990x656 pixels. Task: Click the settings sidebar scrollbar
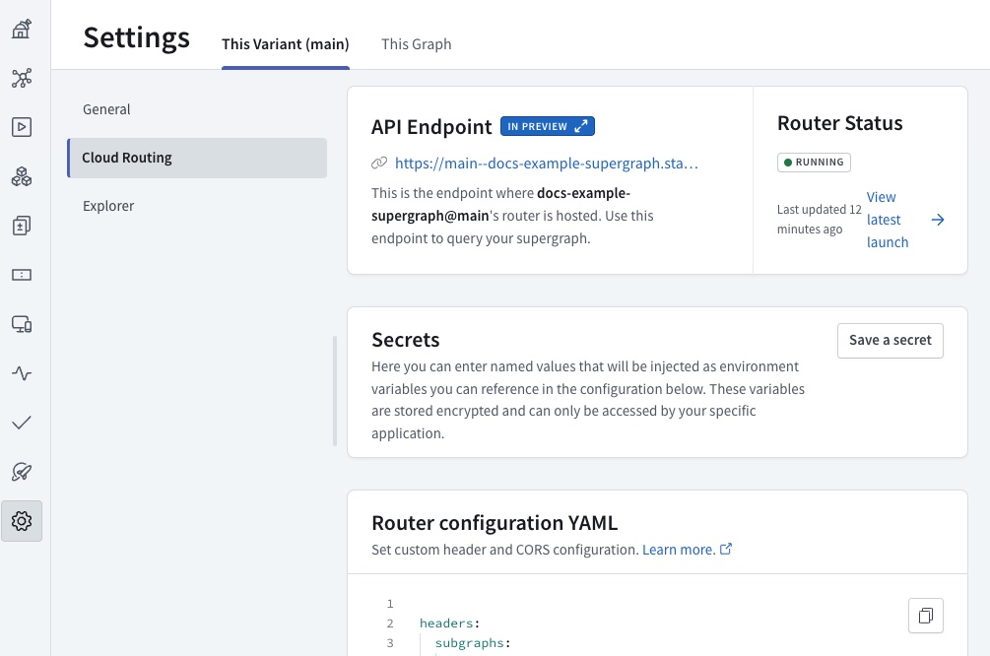point(335,391)
